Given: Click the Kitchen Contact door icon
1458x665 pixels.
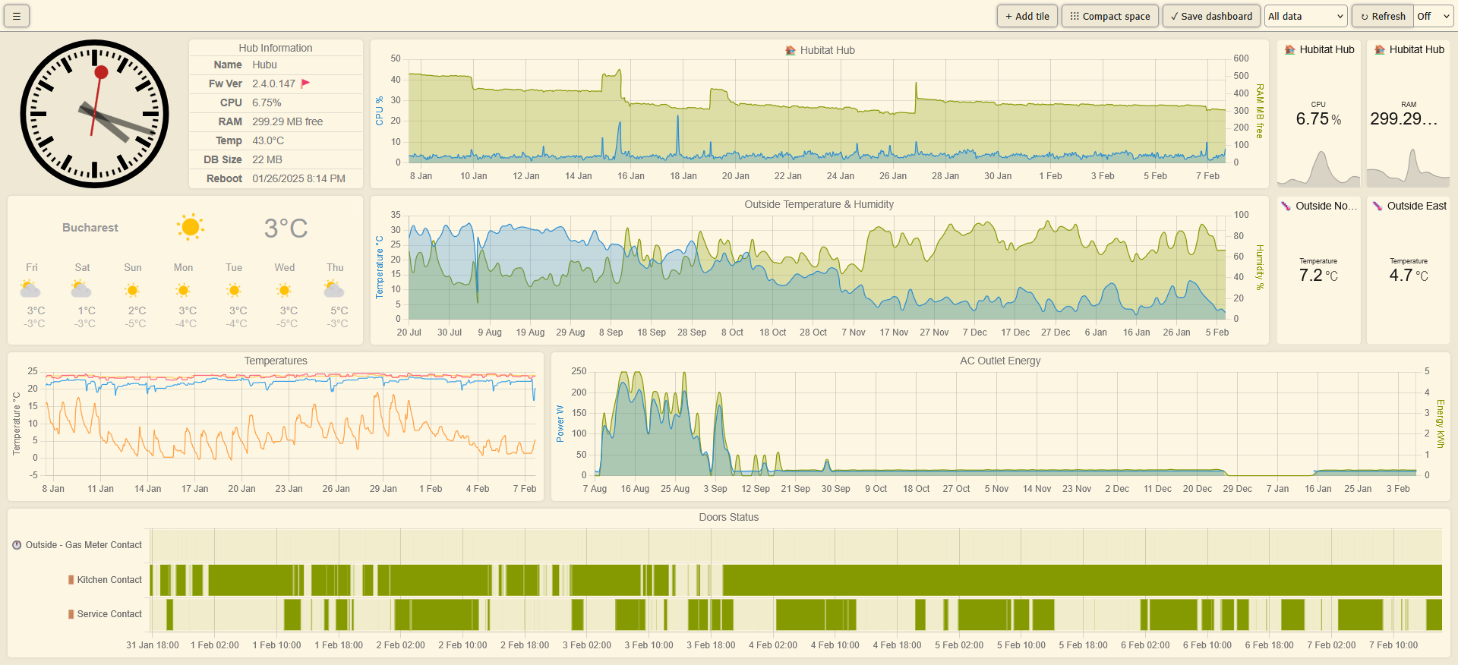Looking at the screenshot, I should 71,580.
